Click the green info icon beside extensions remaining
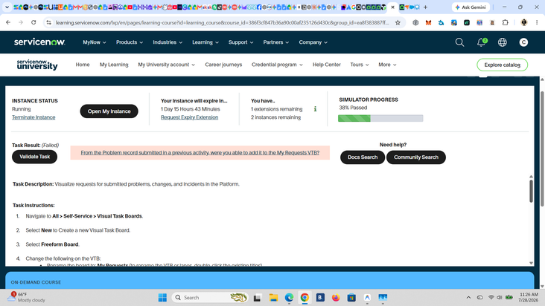The image size is (545, 306). [315, 109]
